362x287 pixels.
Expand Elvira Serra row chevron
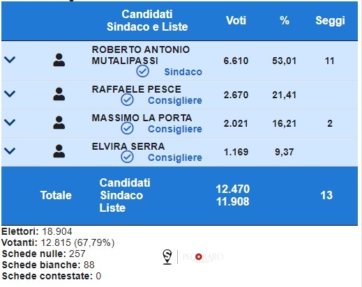(10, 151)
